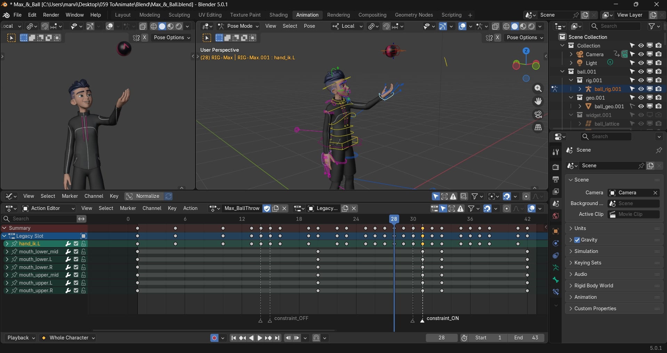Expand the Rigid Body World panel
Viewport: 667px width, 353px height.
tap(594, 286)
